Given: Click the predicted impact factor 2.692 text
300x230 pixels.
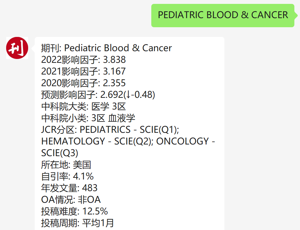Looking at the screenshot, I should pos(112,95).
